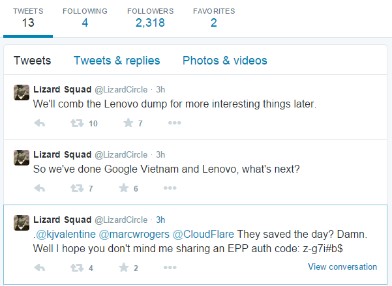
Task: Click the View conversation link
Action: tap(342, 266)
